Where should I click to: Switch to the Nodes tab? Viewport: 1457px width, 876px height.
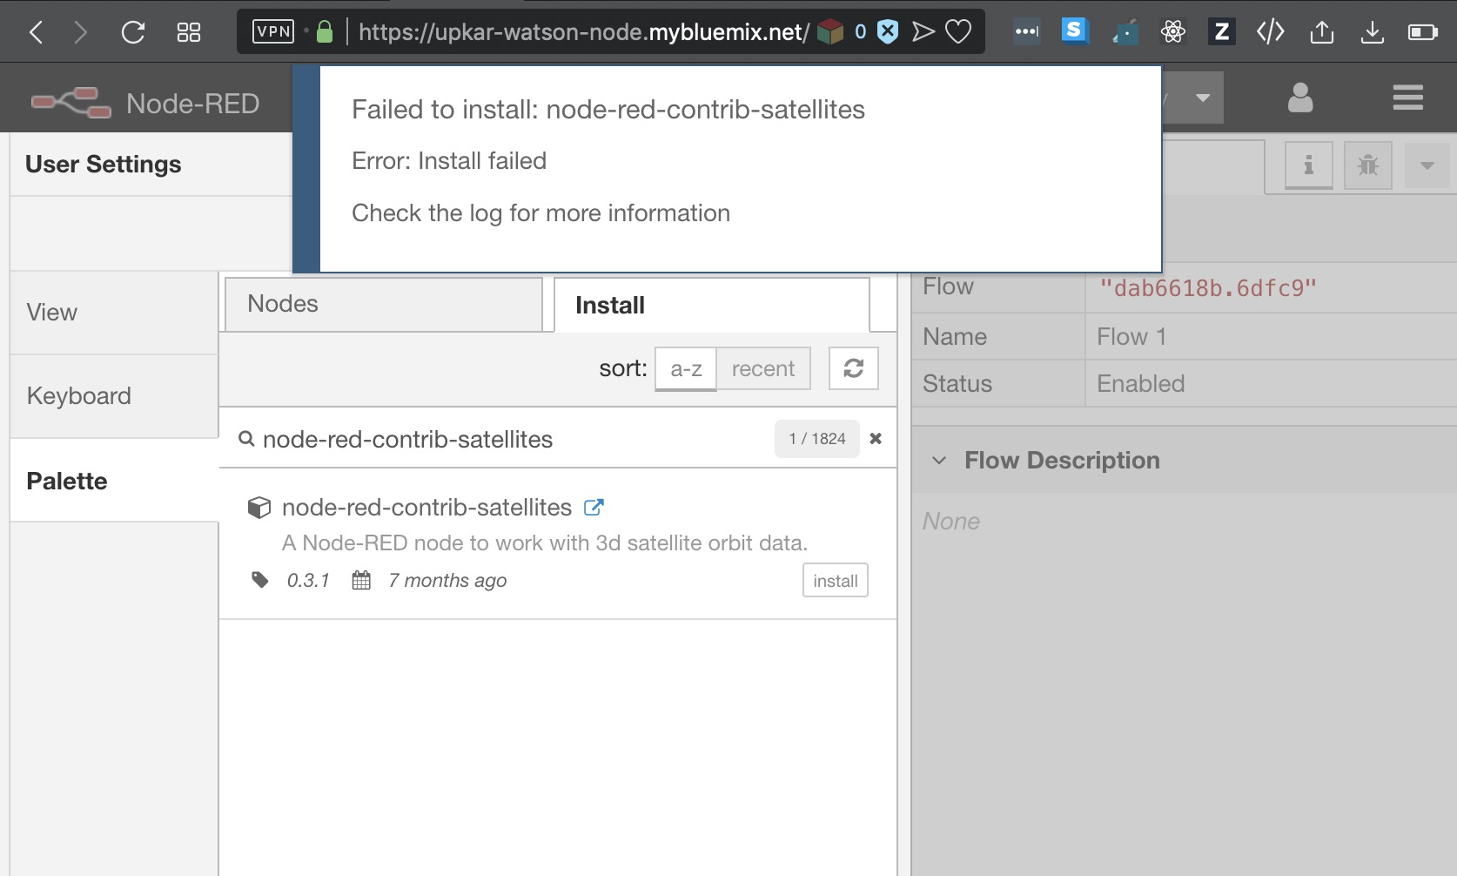384,304
